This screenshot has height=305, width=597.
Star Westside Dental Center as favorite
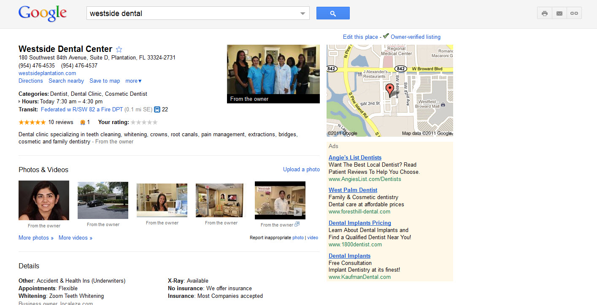click(119, 49)
